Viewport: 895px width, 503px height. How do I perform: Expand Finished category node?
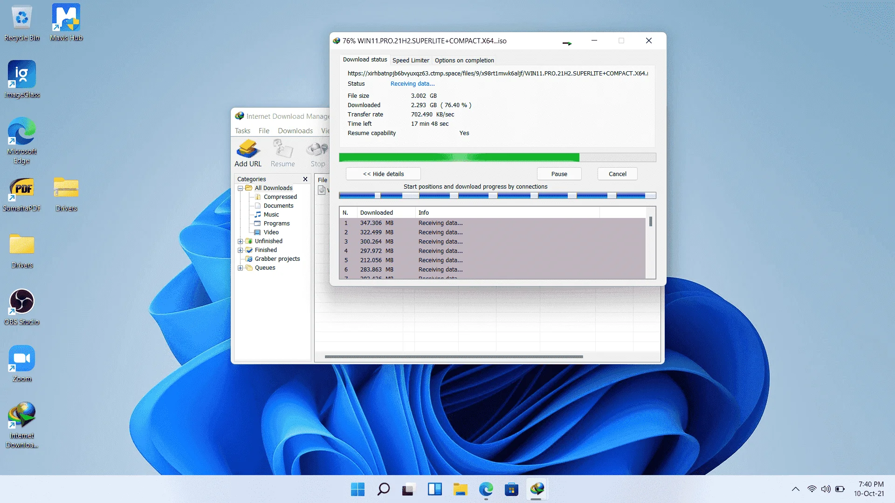pyautogui.click(x=240, y=250)
